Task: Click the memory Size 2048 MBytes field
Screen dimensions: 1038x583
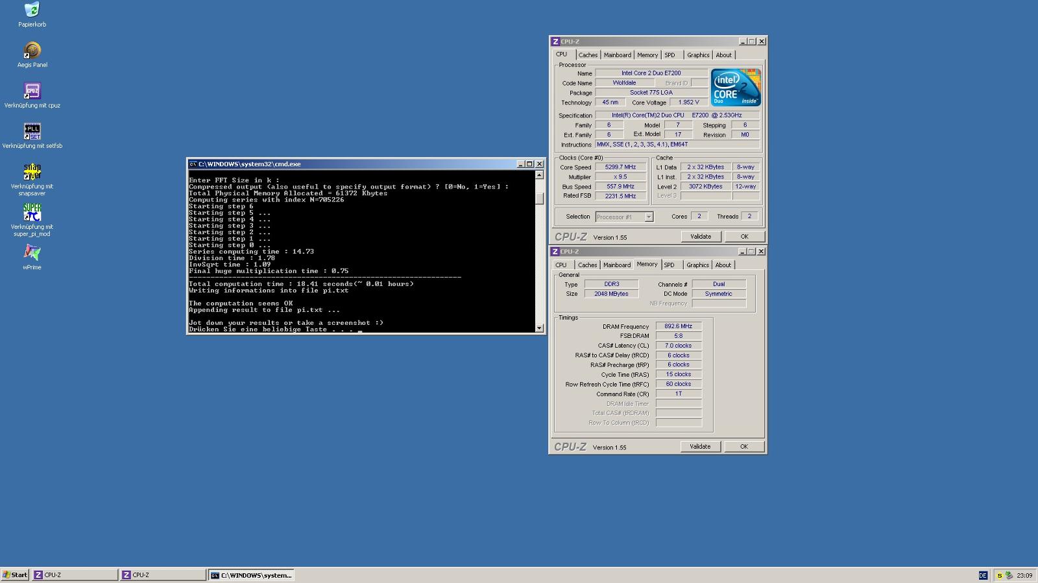Action: pos(611,294)
